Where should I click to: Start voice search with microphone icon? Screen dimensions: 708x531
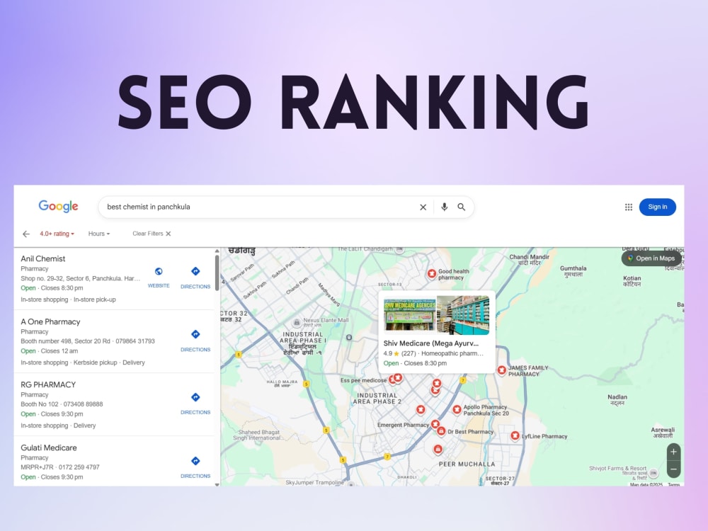pyautogui.click(x=445, y=207)
